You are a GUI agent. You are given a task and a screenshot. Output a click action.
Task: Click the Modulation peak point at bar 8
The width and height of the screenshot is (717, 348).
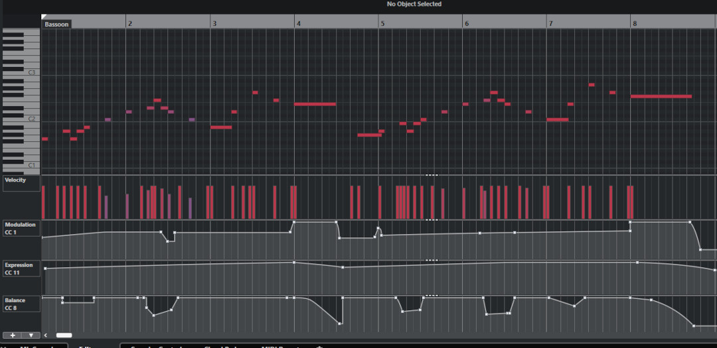pos(630,222)
